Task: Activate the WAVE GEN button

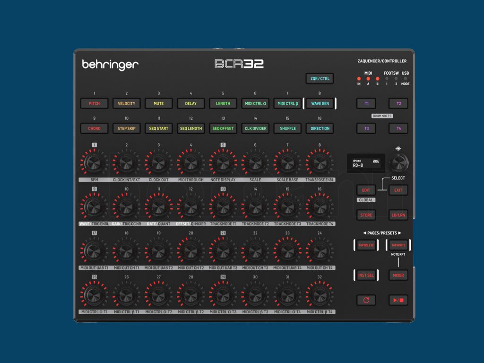Action: click(x=320, y=104)
